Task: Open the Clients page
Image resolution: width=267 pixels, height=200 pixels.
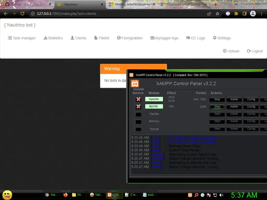Action: pos(78,38)
